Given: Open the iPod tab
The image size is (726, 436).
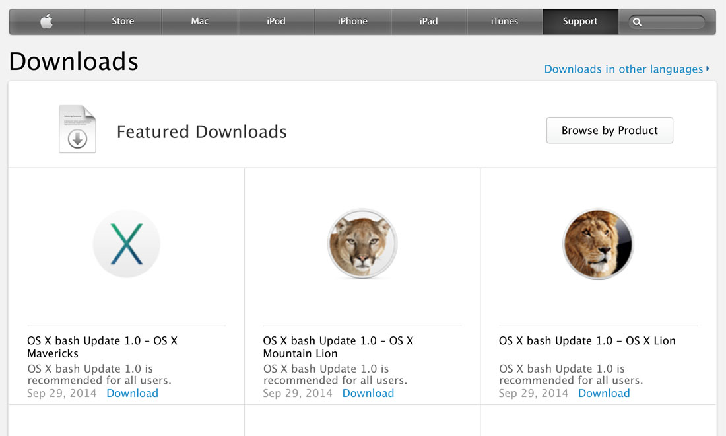Looking at the screenshot, I should [276, 22].
